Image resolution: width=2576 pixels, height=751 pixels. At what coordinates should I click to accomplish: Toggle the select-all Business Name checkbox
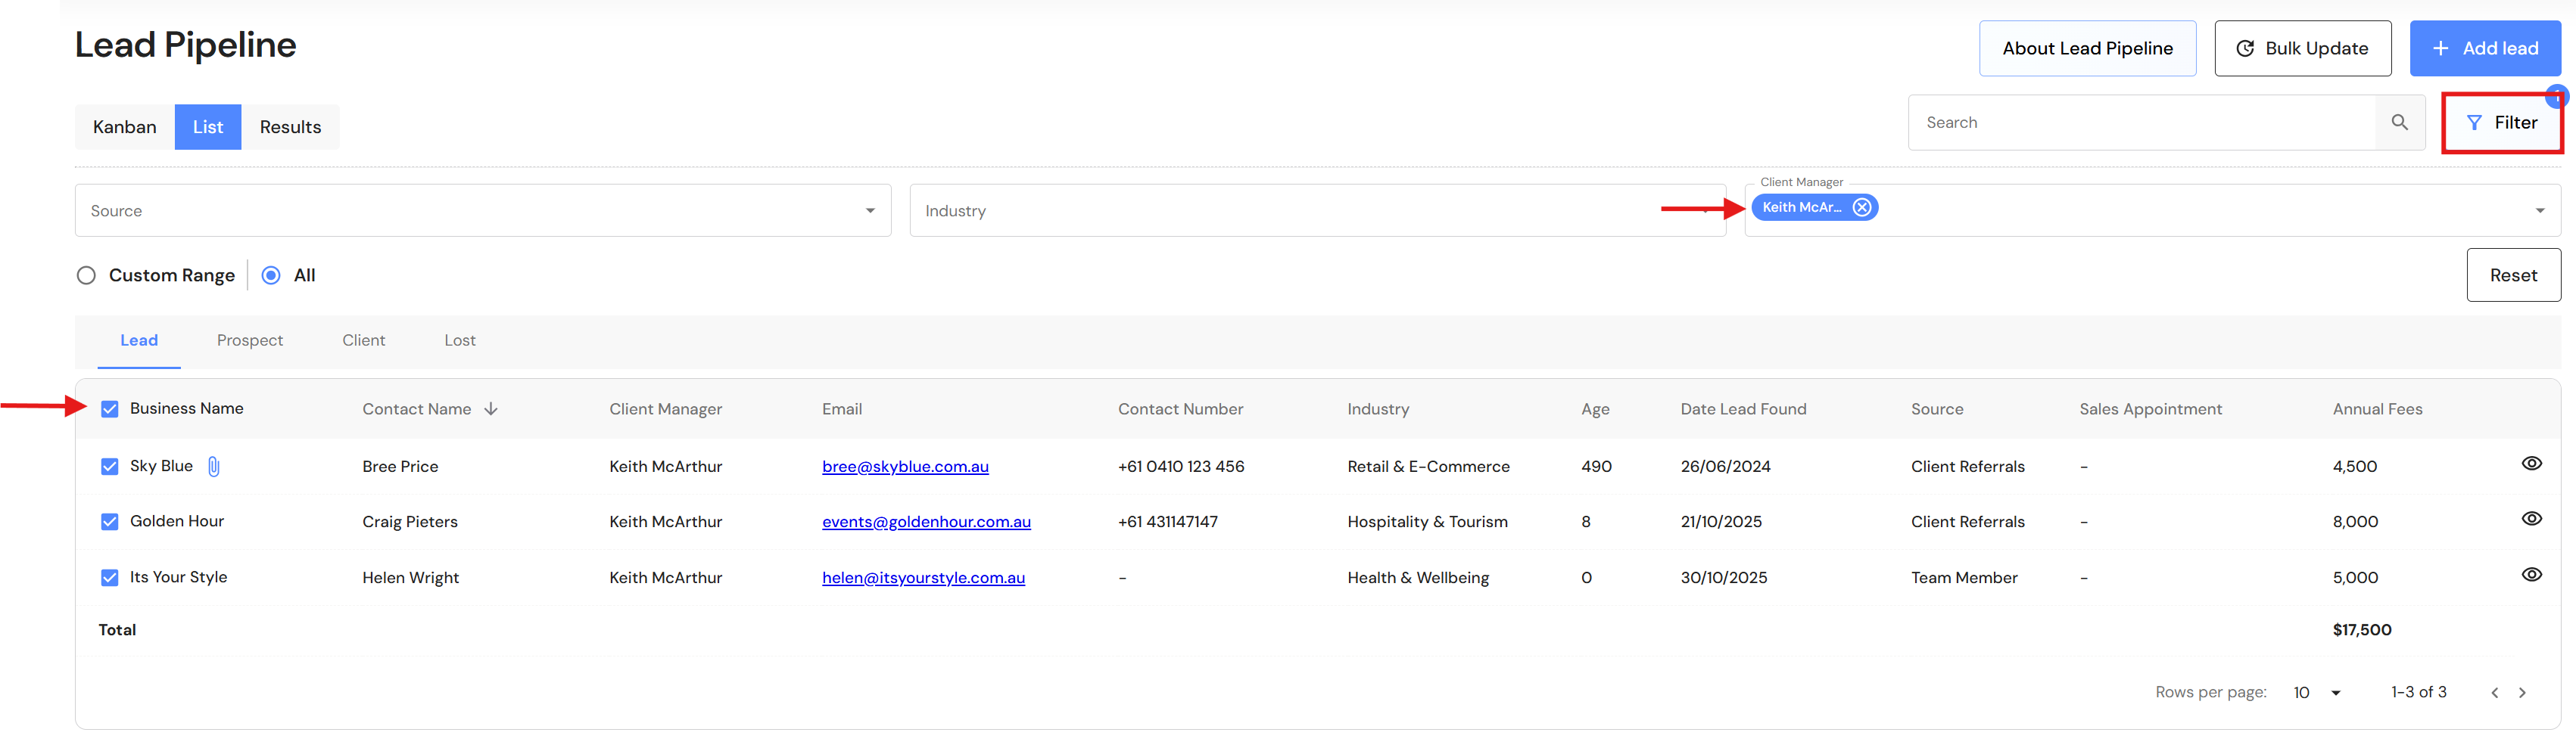(x=110, y=409)
